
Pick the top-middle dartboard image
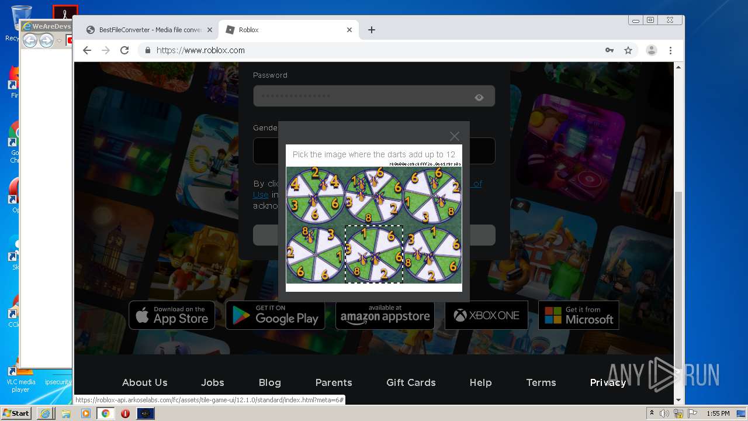(374, 196)
